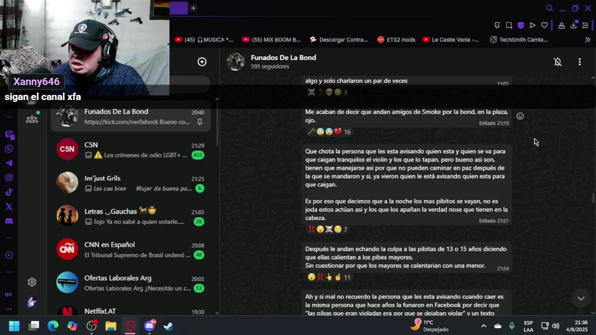Add reaction with the emoji button beside message
The width and height of the screenshot is (596, 335).
520,116
